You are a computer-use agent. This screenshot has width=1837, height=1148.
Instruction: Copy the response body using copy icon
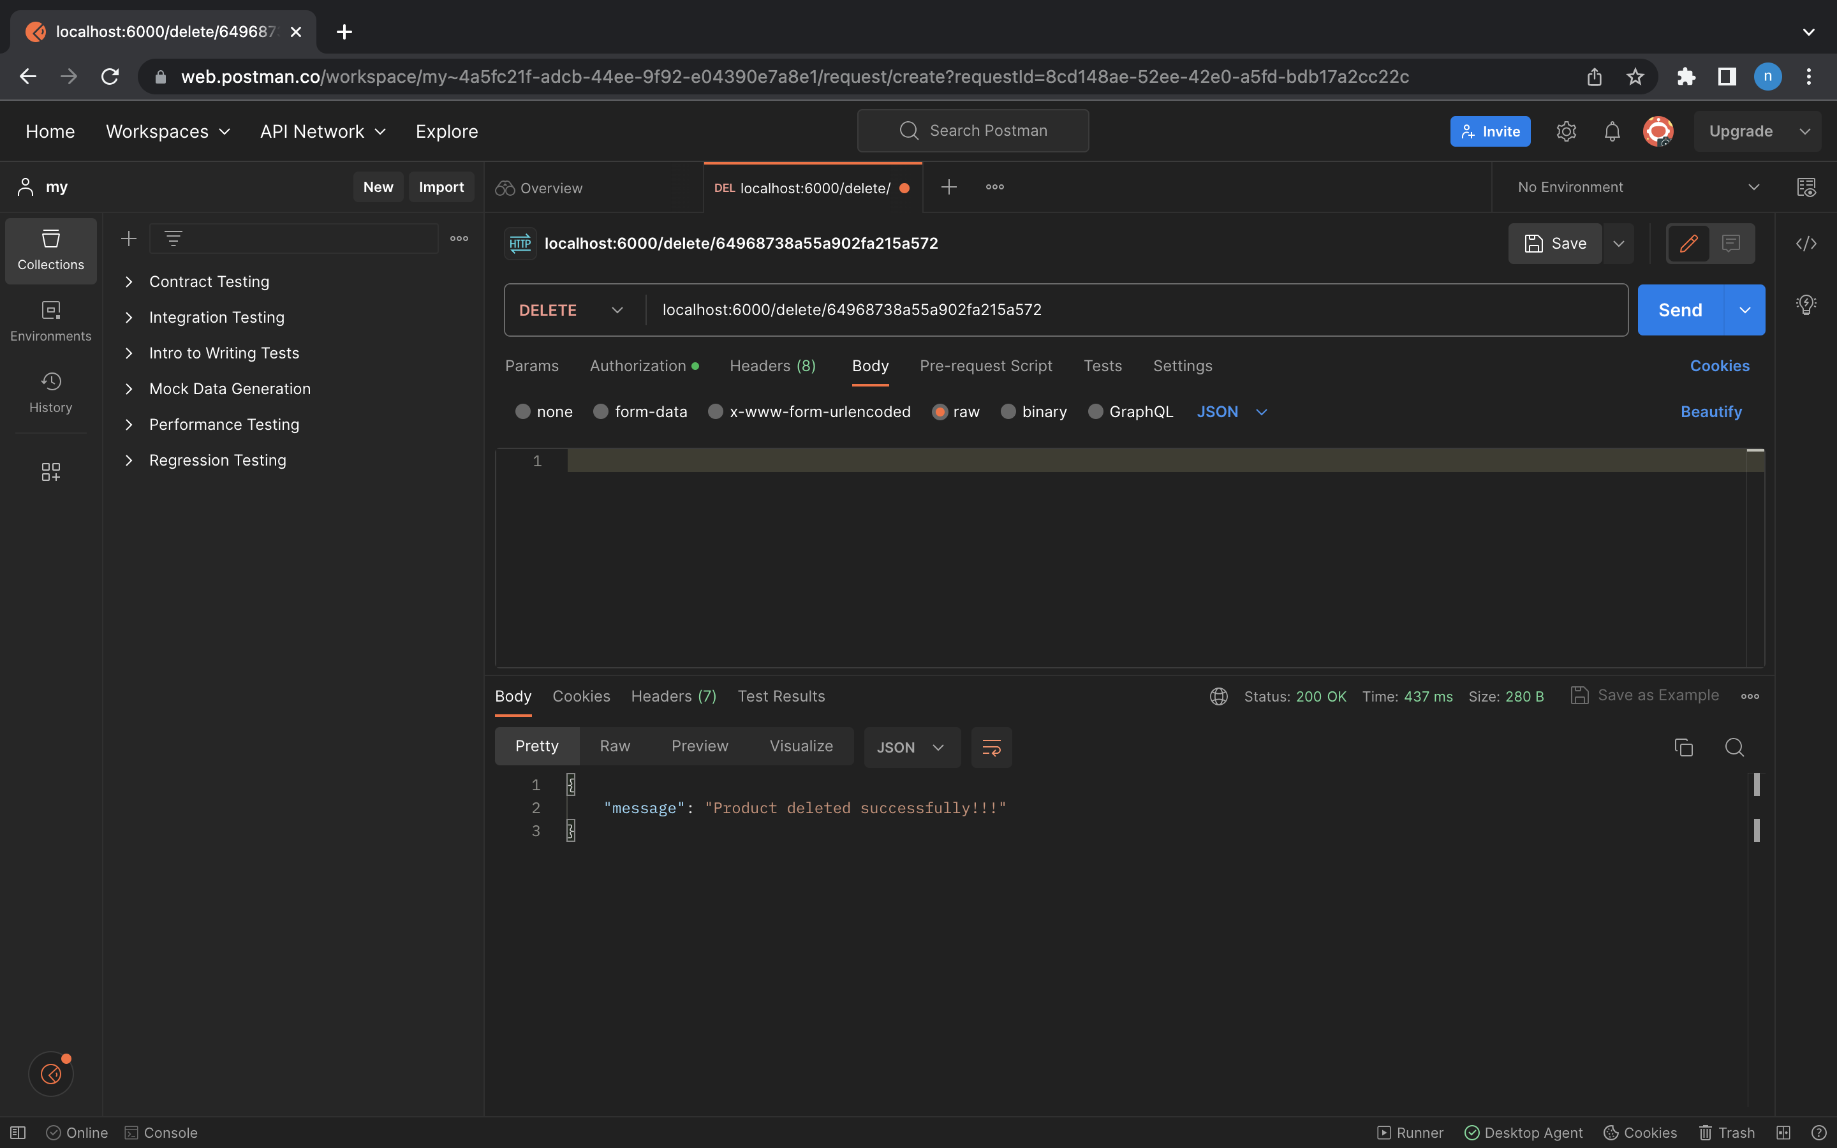click(1684, 747)
